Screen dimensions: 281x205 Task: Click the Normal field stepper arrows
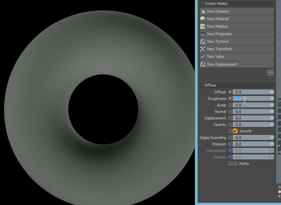(x=271, y=111)
